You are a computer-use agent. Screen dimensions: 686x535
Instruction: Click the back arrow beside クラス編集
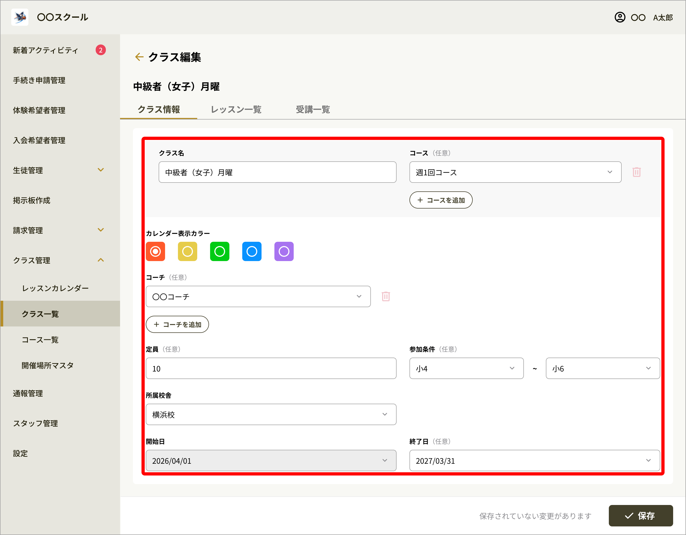point(139,57)
